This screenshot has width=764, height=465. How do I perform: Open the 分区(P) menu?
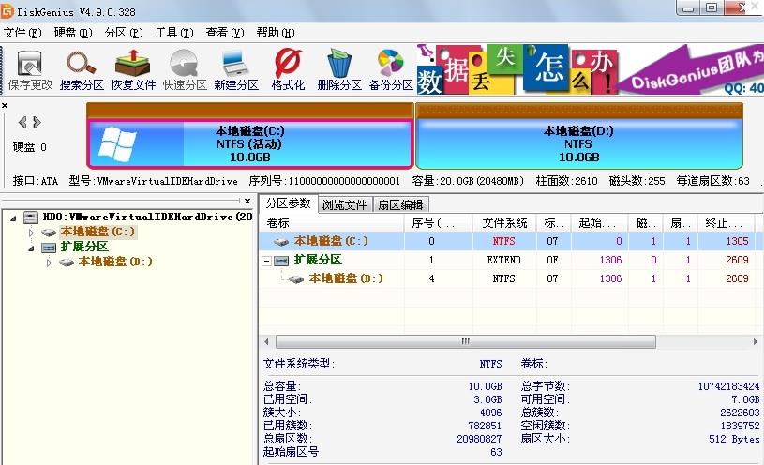(124, 33)
